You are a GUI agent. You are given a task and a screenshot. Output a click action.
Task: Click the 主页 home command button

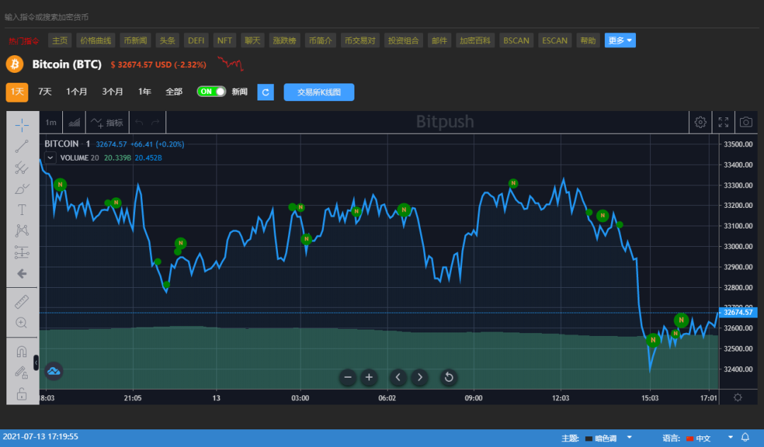click(x=60, y=40)
